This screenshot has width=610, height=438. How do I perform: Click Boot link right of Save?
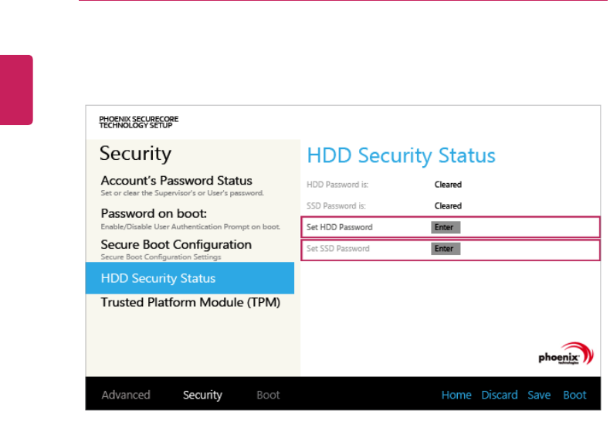(574, 395)
